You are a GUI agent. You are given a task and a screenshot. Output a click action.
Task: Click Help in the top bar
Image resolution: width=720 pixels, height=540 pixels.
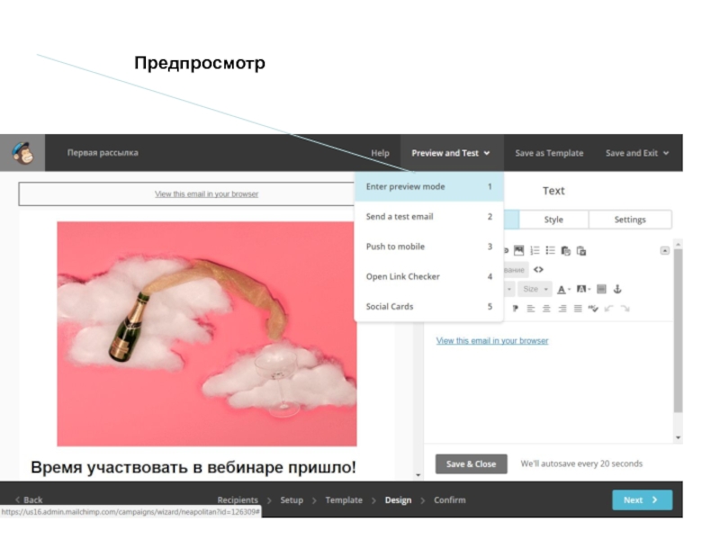380,153
